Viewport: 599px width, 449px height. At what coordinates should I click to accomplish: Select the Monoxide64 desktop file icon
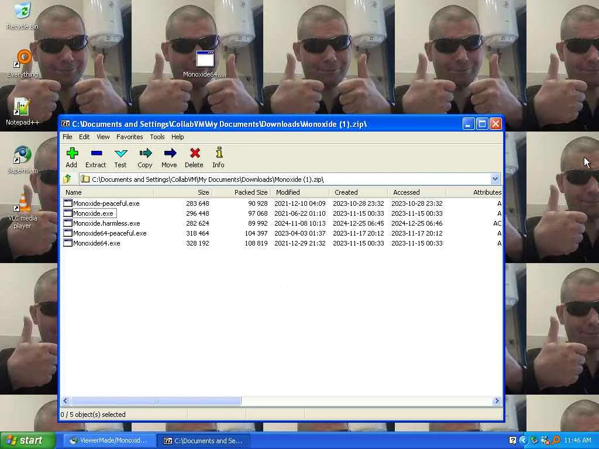[205, 63]
